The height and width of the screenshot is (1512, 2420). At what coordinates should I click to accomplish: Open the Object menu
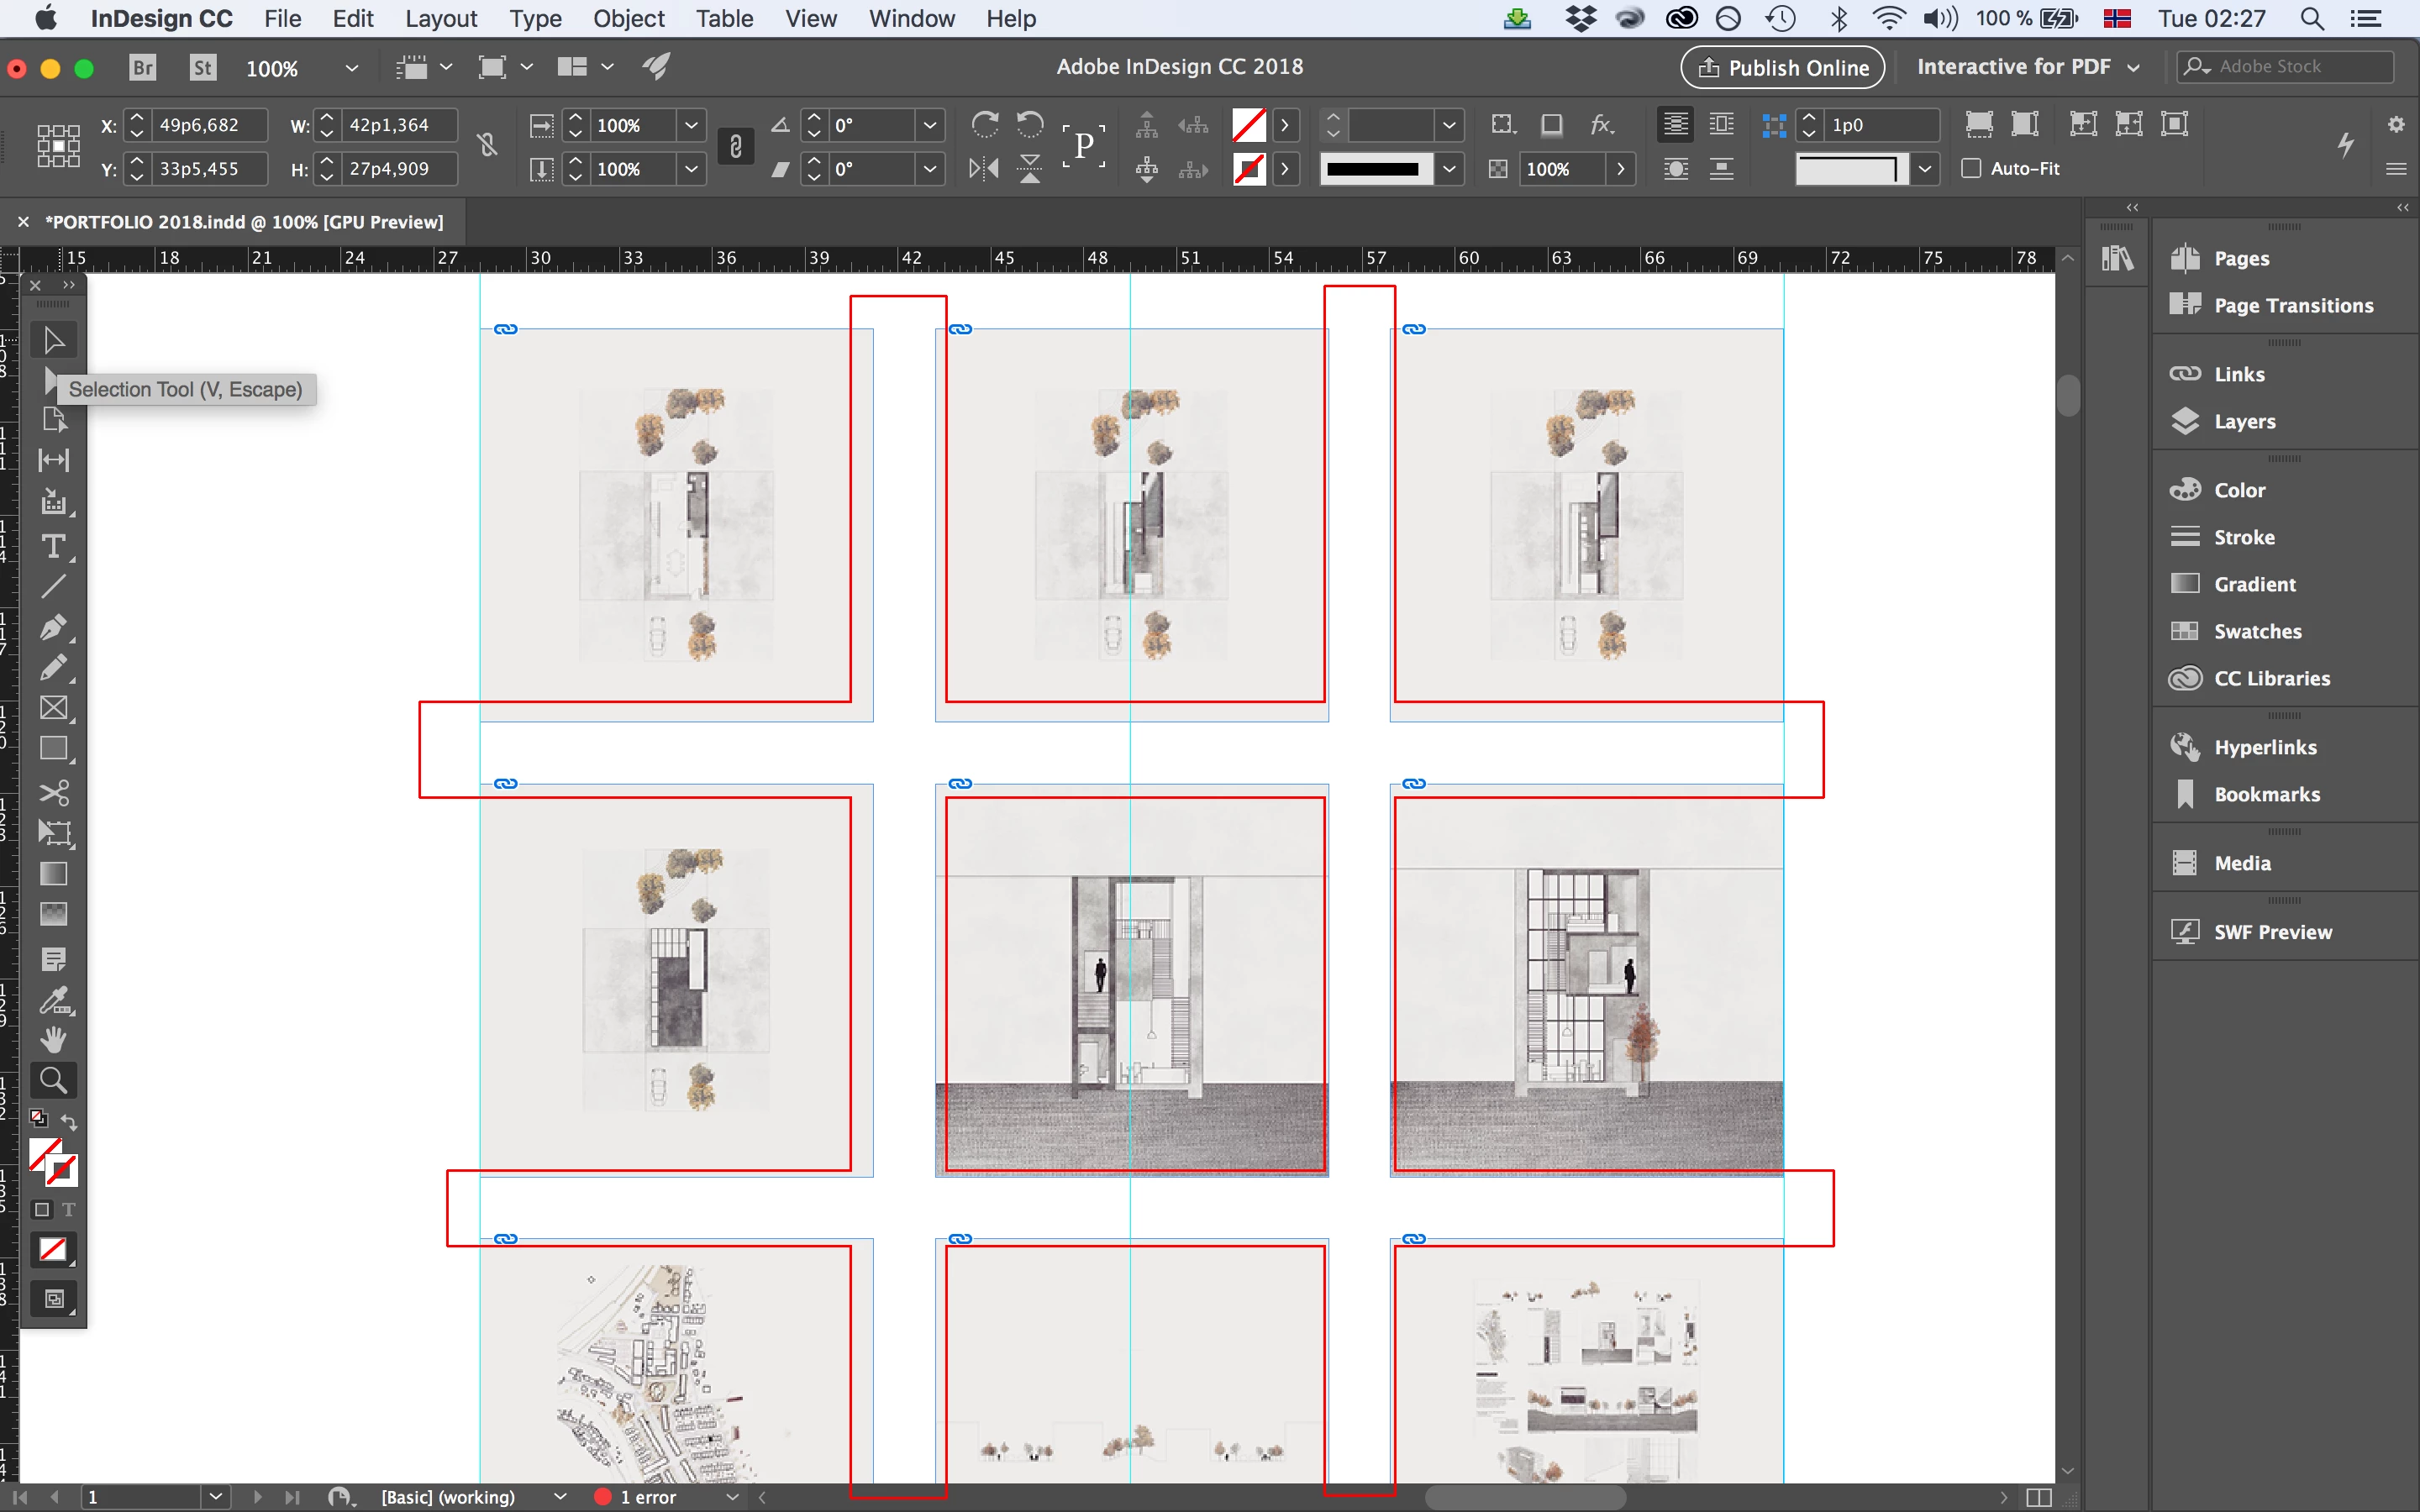coord(628,18)
